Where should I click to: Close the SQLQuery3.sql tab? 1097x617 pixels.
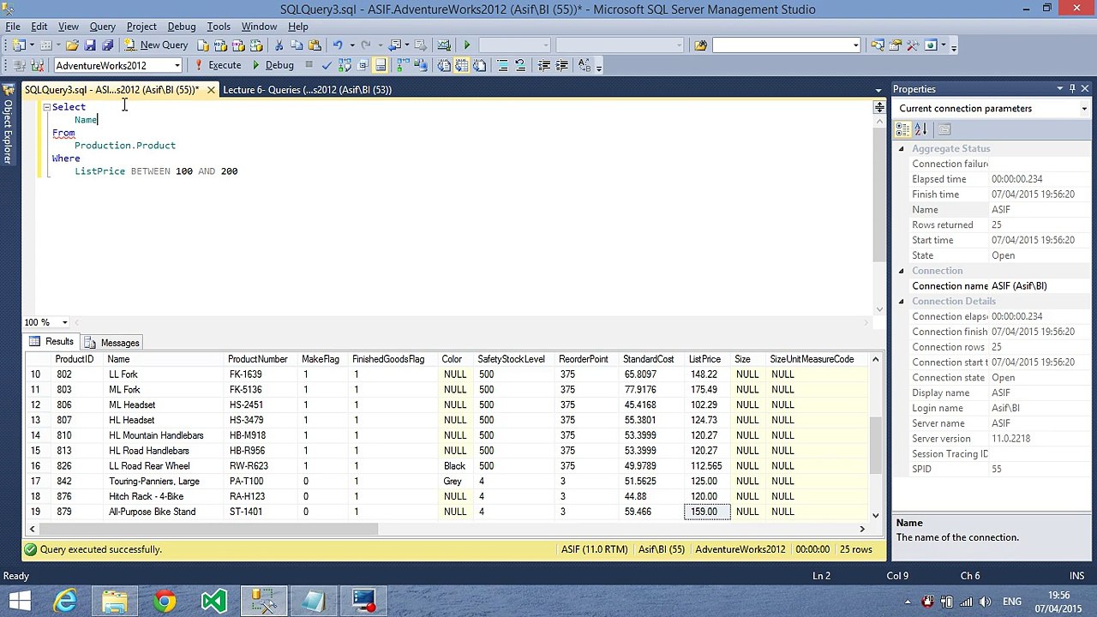211,89
